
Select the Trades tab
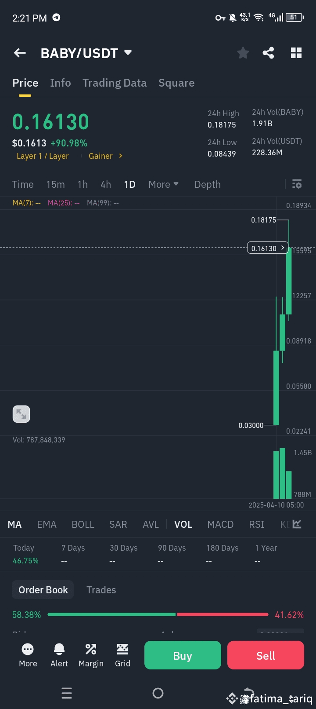pyautogui.click(x=101, y=590)
